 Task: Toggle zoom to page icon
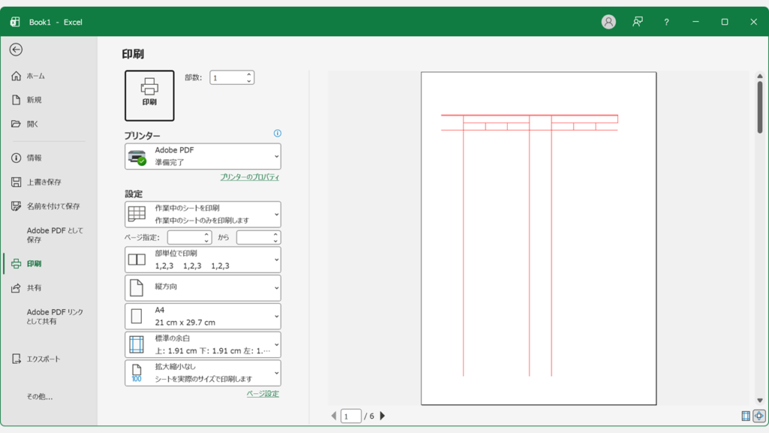[x=758, y=416]
